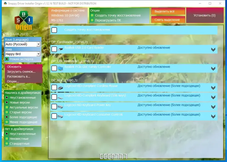
Task: Click the Realtek network adapter icon
Action: pyautogui.click(x=60, y=68)
